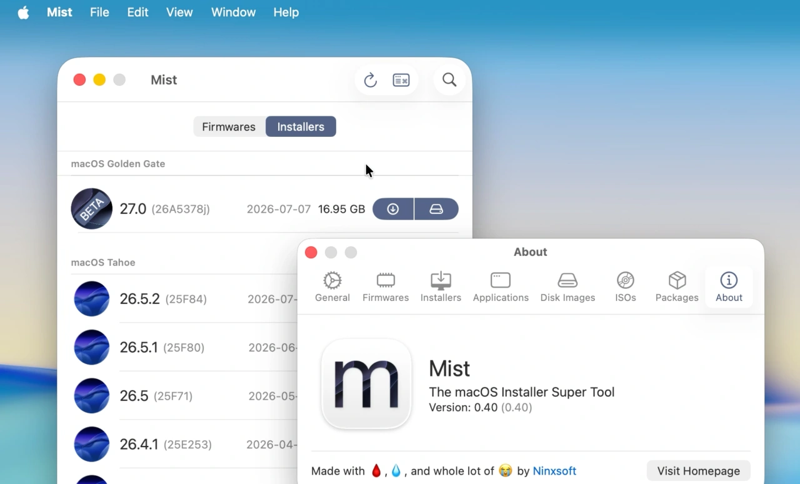Select the 26.4.1 (25E253) row
Screen dimensions: 800x484
(x=185, y=445)
